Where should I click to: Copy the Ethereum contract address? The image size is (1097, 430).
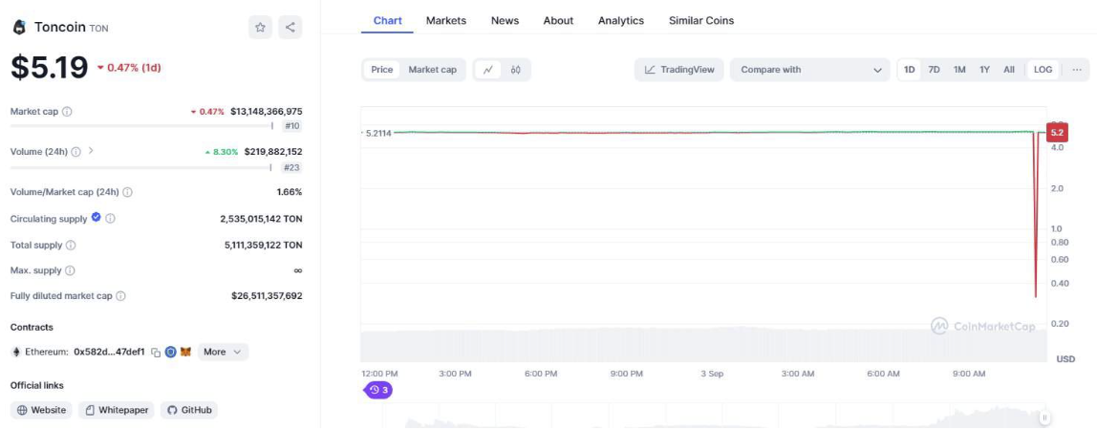(x=156, y=353)
